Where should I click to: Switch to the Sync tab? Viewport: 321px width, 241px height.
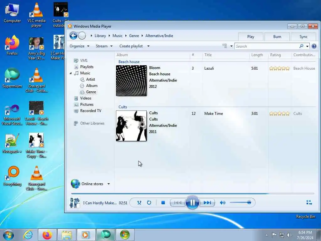coord(303,37)
